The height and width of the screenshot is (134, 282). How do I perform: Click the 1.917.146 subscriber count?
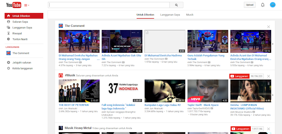(x=257, y=129)
